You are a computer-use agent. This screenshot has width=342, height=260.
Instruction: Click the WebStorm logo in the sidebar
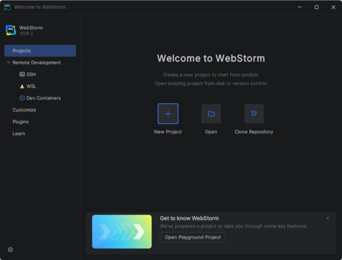pyautogui.click(x=10, y=30)
